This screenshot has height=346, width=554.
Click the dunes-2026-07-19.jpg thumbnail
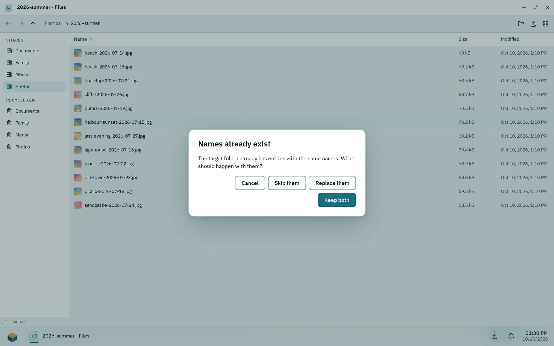coord(78,108)
